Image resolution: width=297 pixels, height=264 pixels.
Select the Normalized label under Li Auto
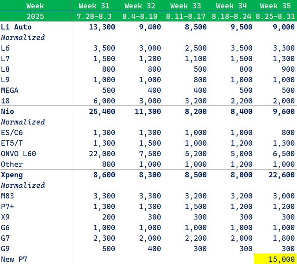(x=23, y=37)
